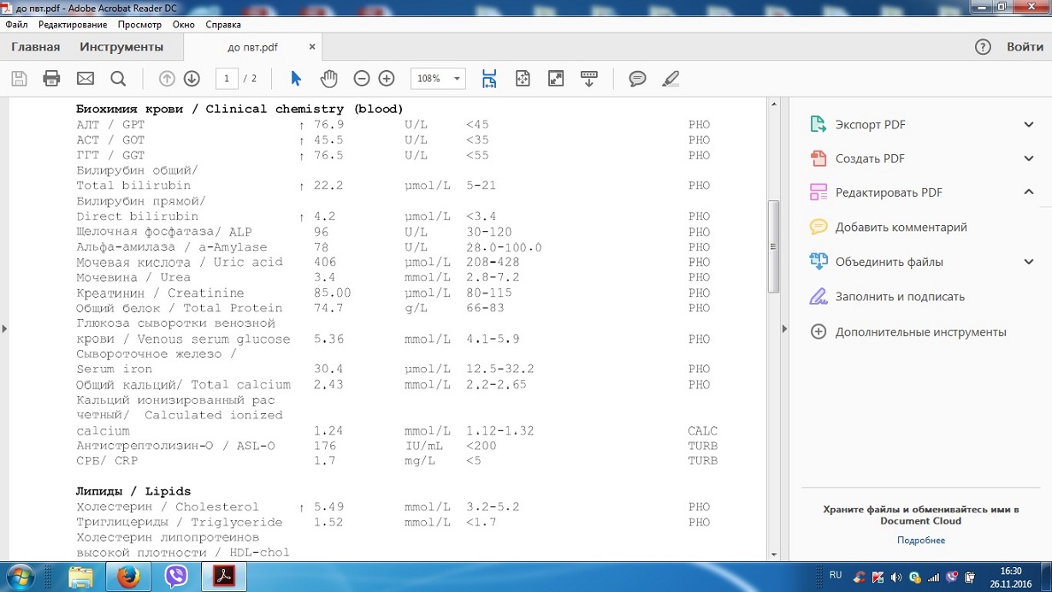
Task: Open the Подробнее link for Document Cloud
Action: click(921, 541)
